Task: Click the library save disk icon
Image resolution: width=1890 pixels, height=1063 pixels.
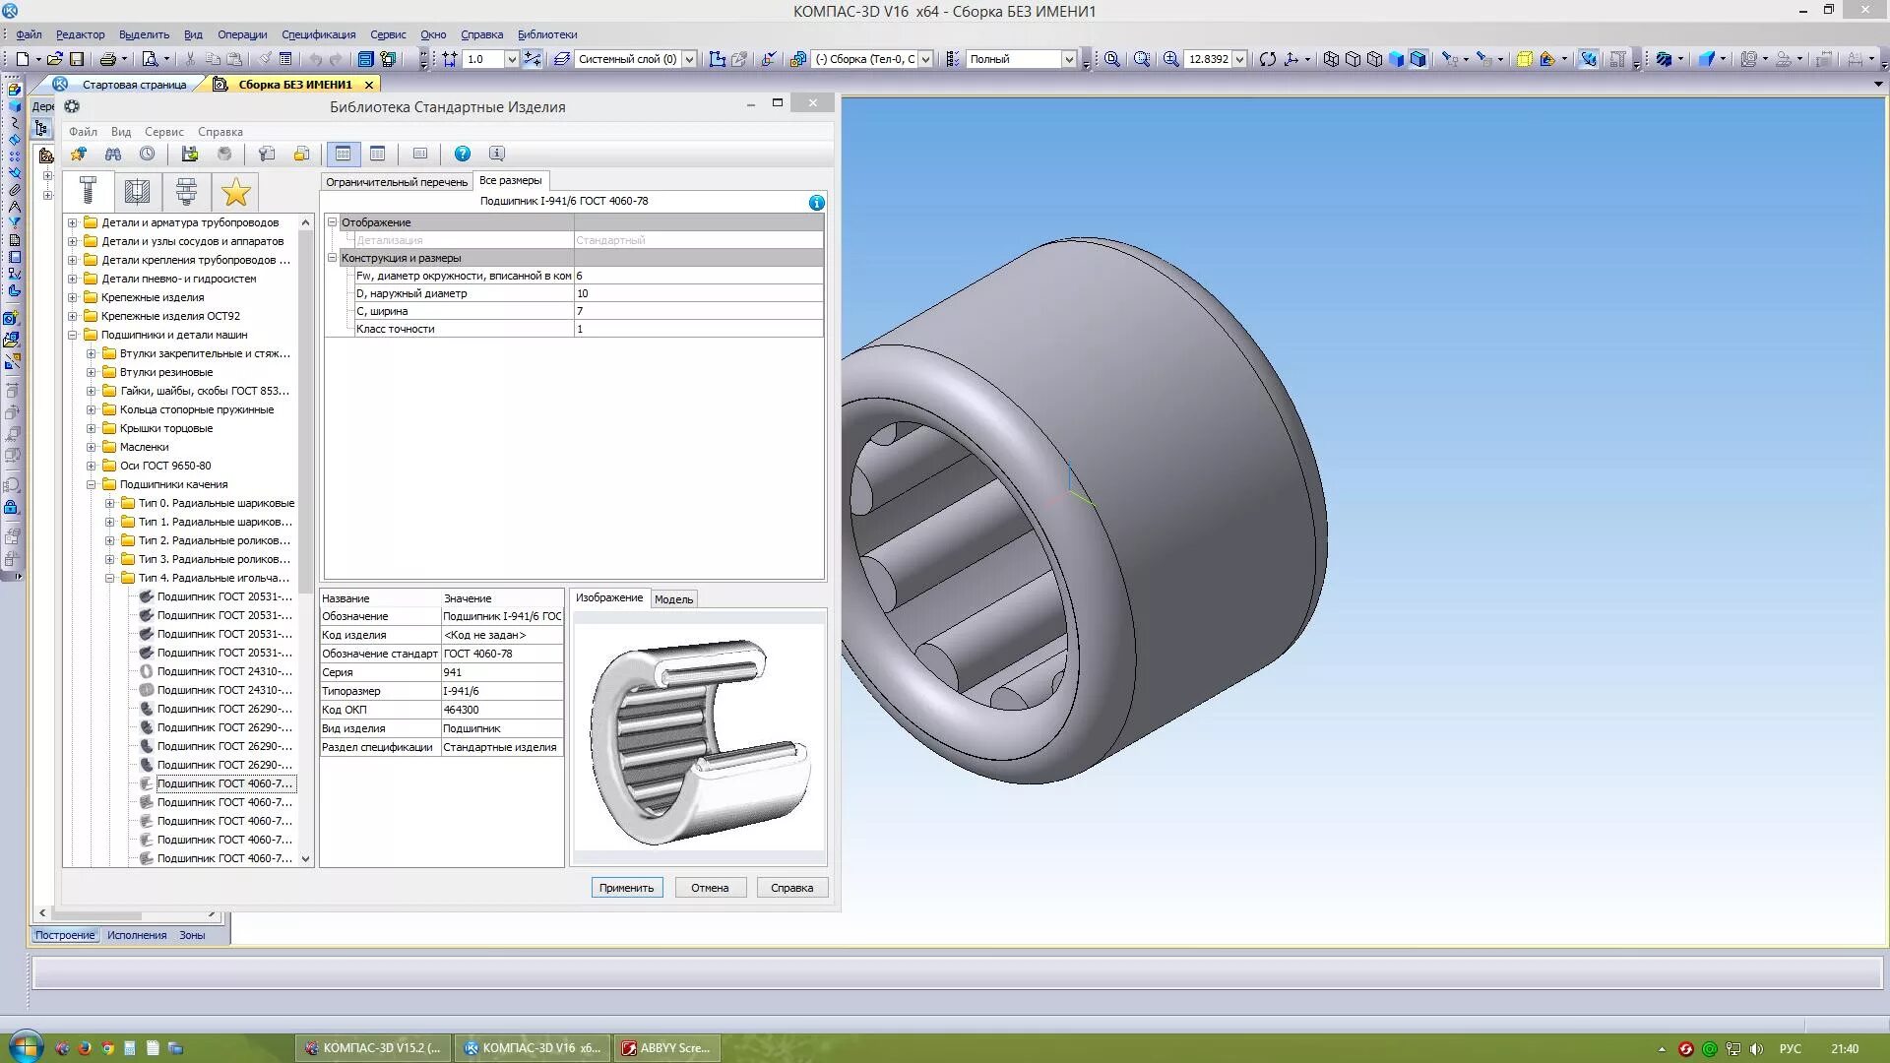Action: [190, 154]
